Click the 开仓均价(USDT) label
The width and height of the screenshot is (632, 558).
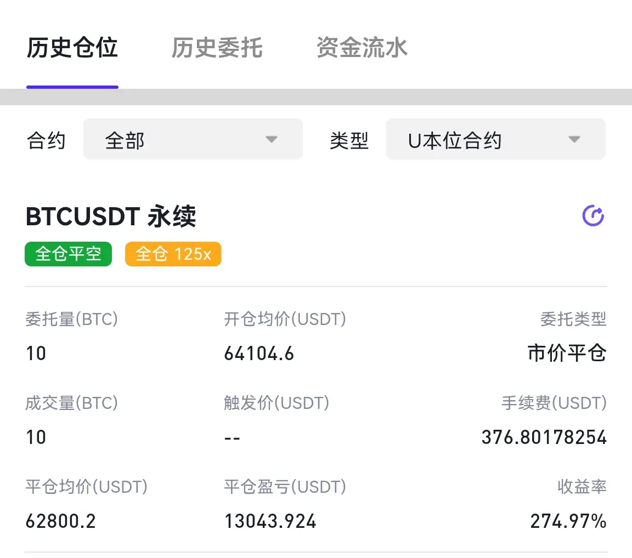point(285,319)
